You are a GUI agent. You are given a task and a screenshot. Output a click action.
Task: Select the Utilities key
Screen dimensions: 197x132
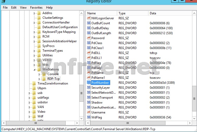pyautogui.click(x=47, y=55)
